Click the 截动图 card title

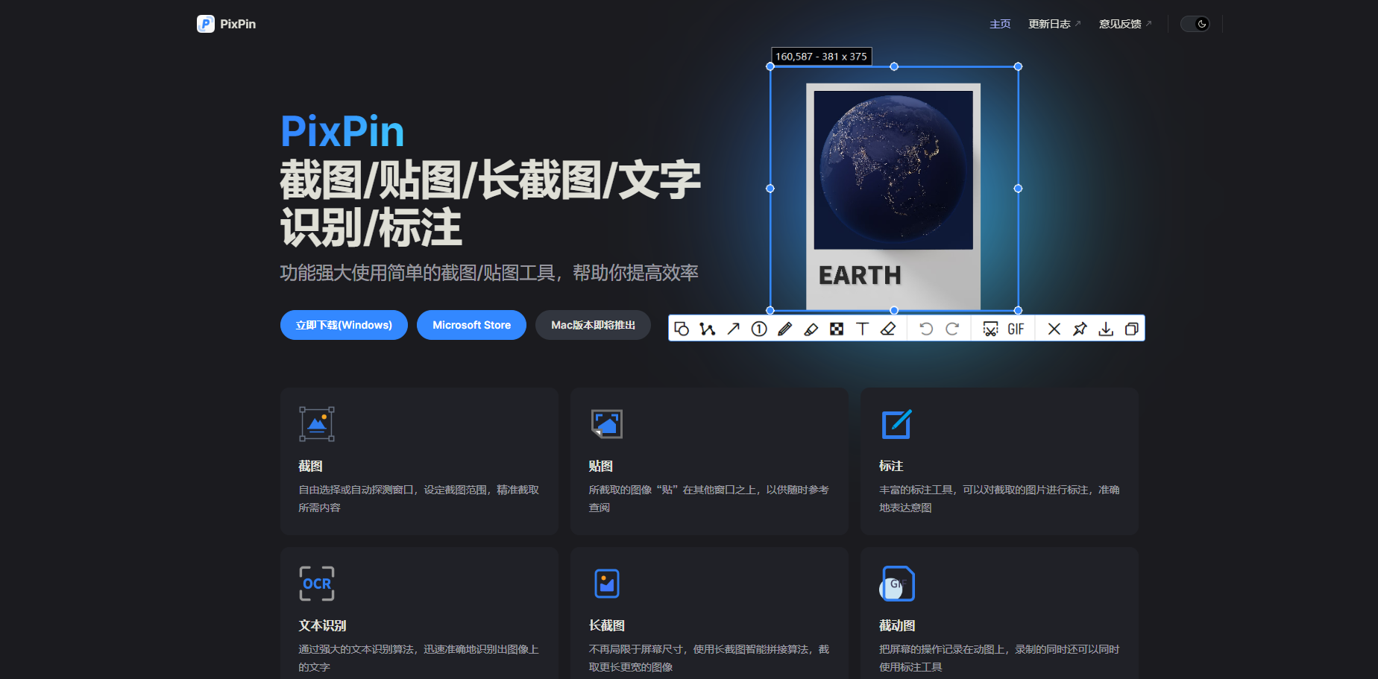[897, 625]
